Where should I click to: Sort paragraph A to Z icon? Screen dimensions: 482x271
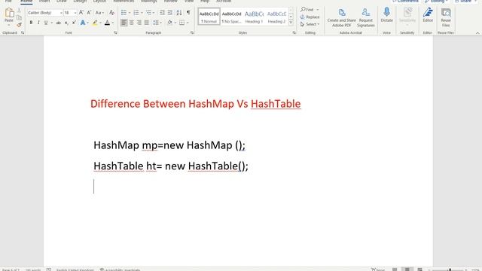179,13
